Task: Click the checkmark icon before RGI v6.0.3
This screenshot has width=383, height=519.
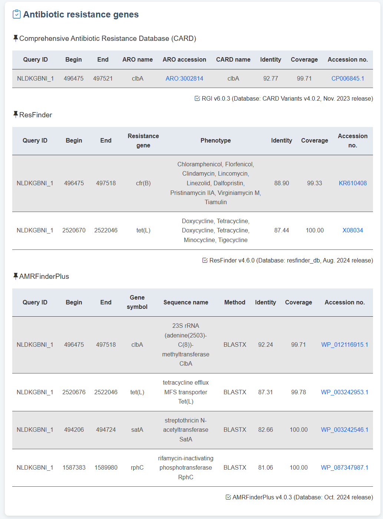Action: click(197, 98)
